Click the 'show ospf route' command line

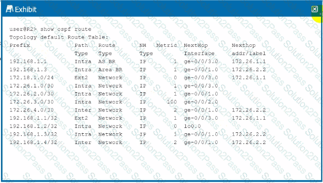tap(50, 29)
